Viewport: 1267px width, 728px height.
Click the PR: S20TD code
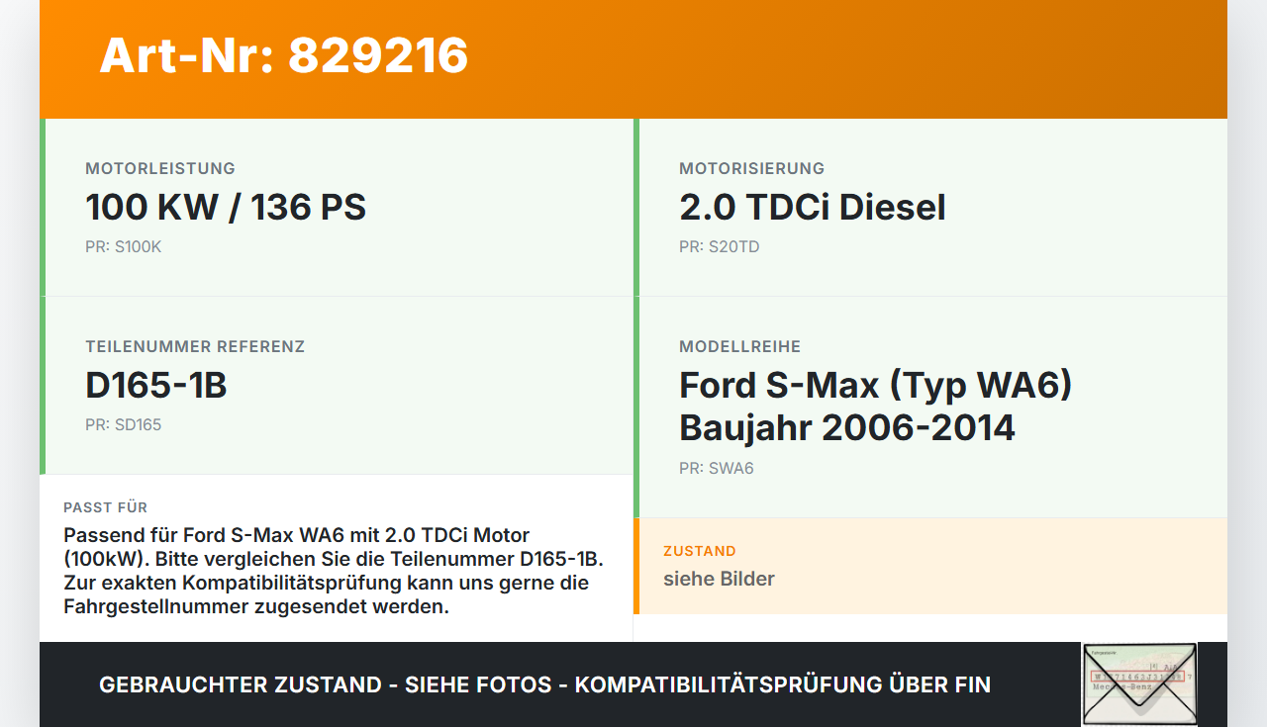(x=720, y=247)
